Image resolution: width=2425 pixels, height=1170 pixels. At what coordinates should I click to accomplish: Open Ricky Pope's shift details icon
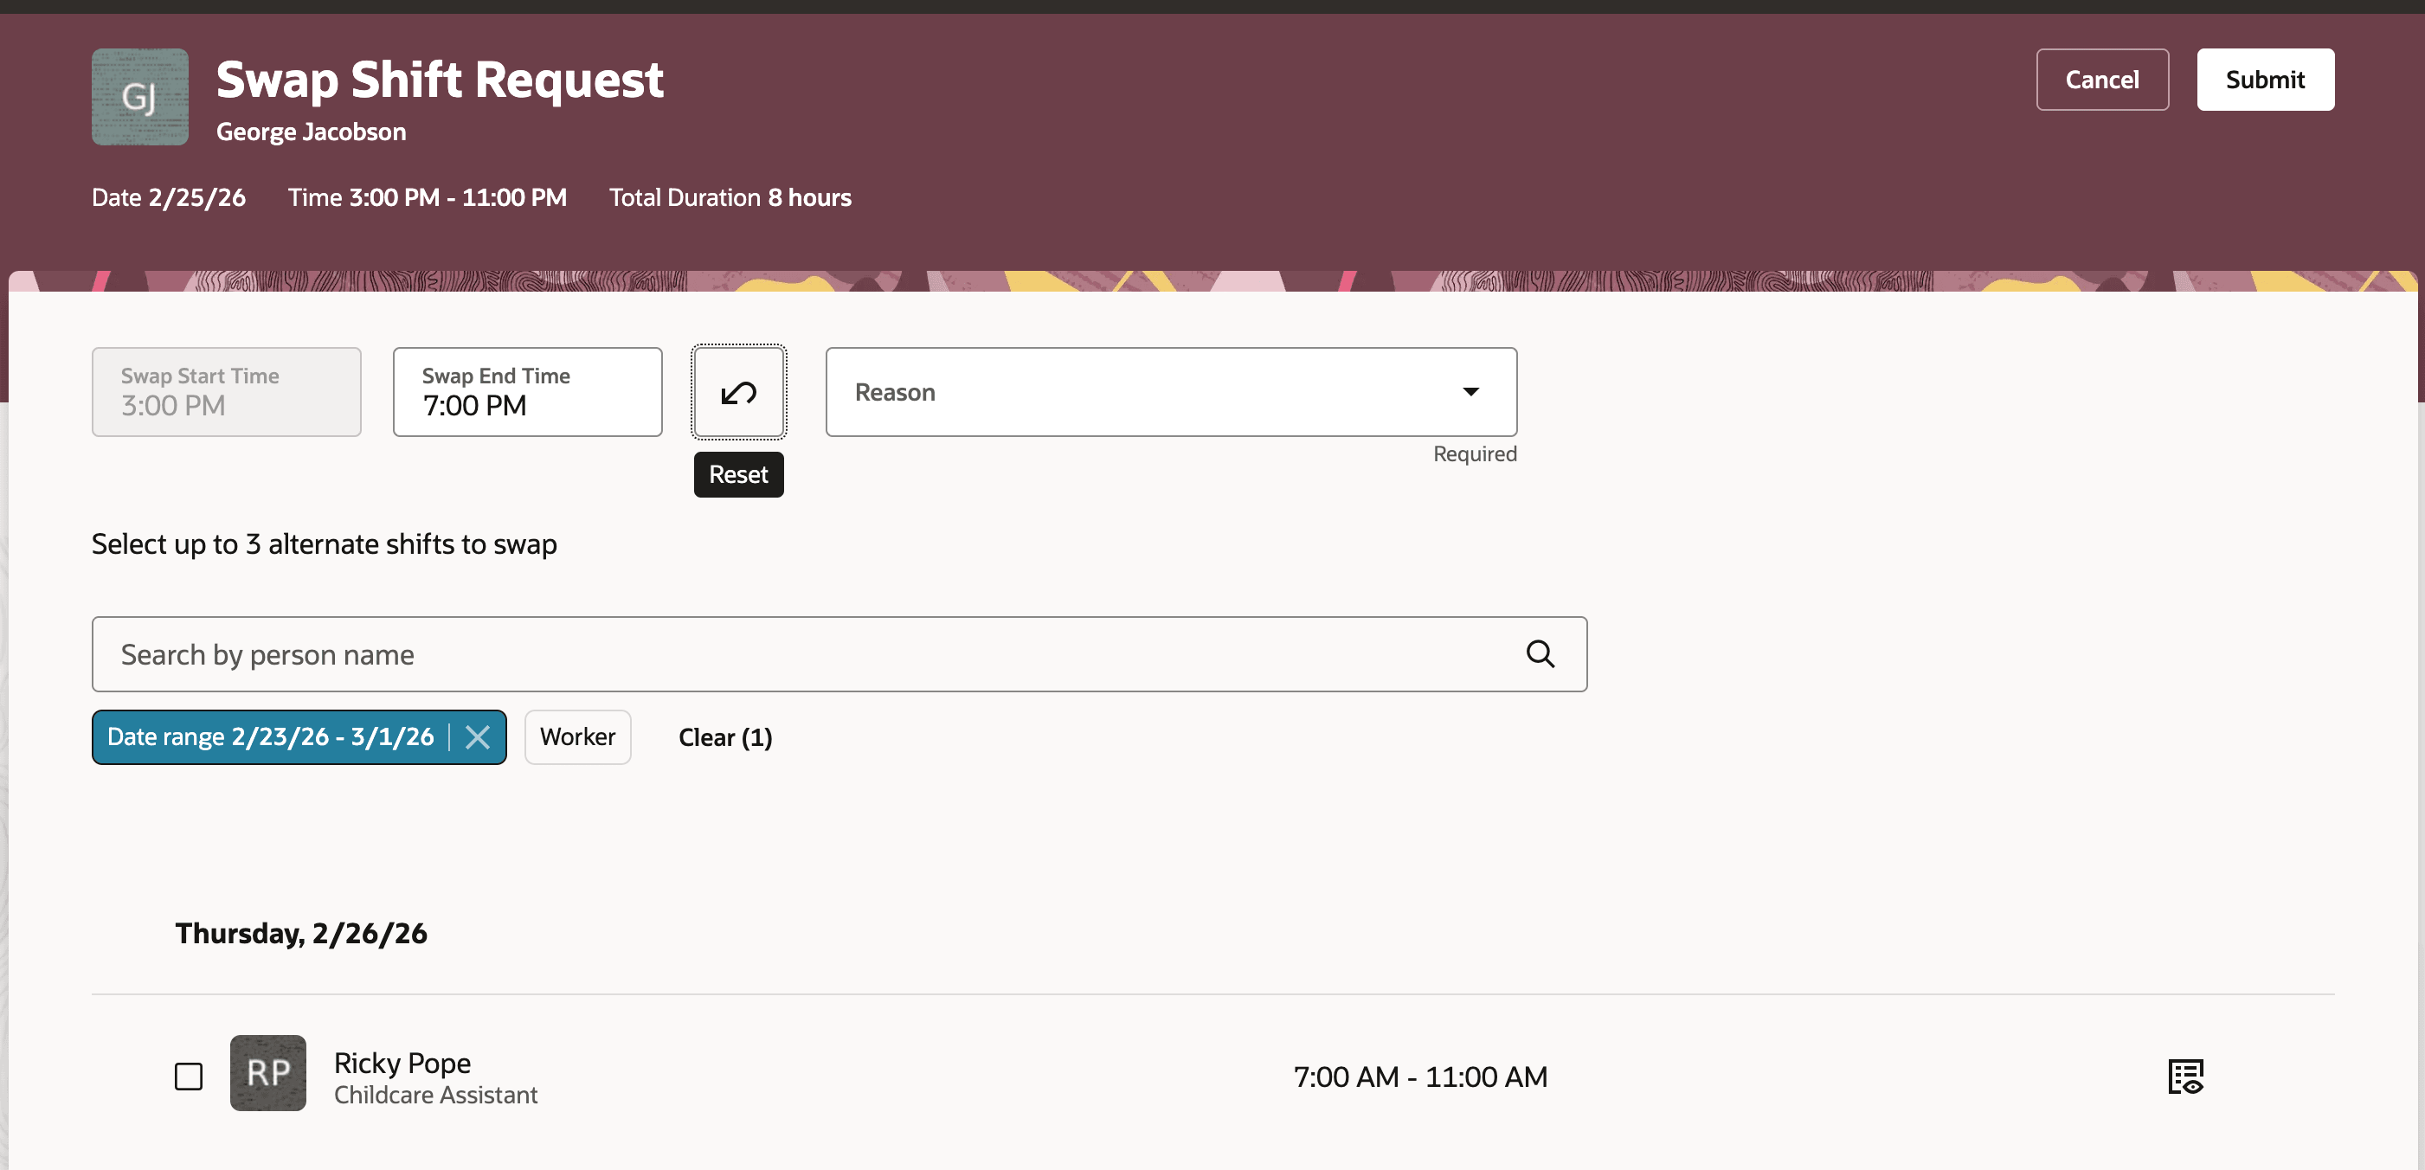pos(2185,1075)
